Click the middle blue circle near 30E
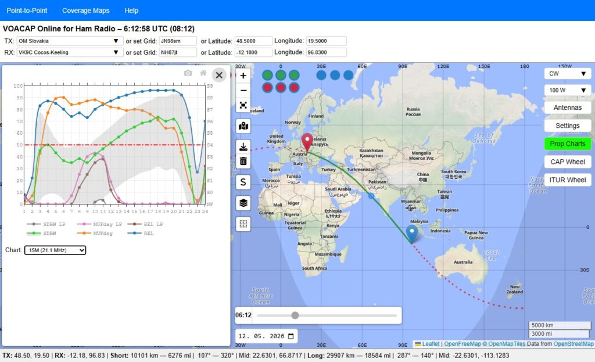This screenshot has height=362, width=595. [x=335, y=75]
